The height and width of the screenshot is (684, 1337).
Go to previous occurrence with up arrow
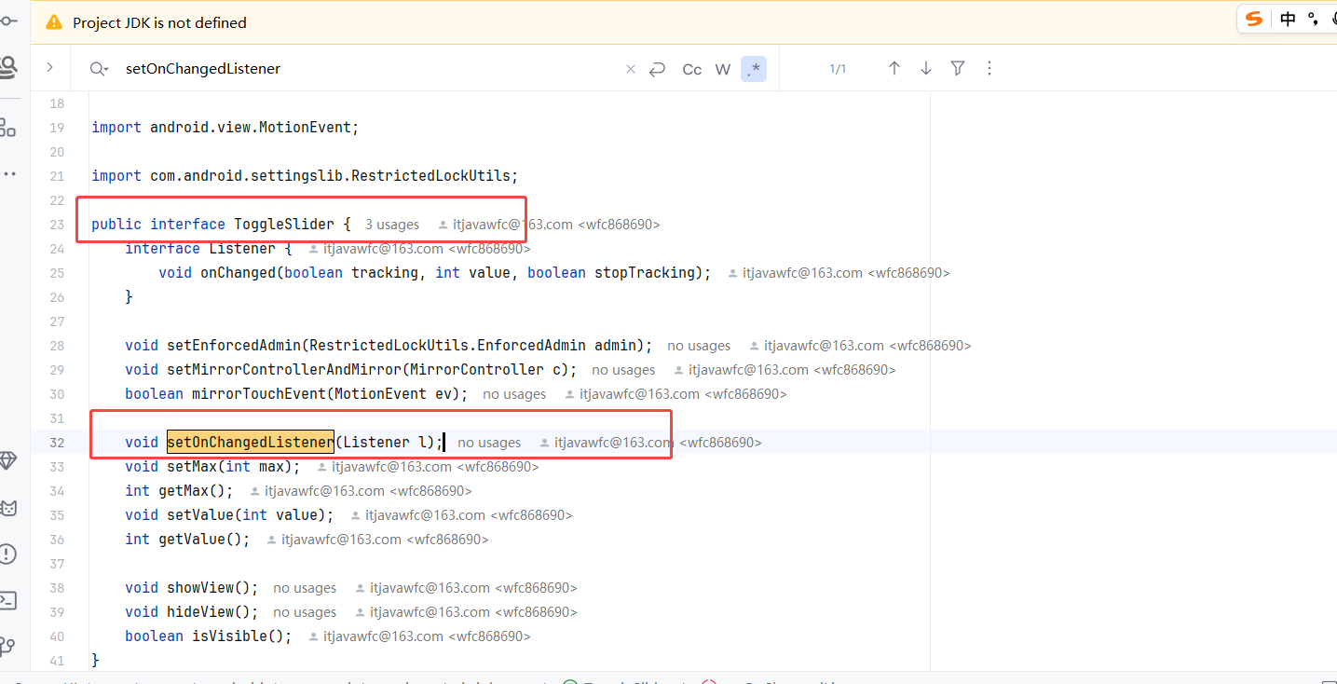click(x=894, y=68)
